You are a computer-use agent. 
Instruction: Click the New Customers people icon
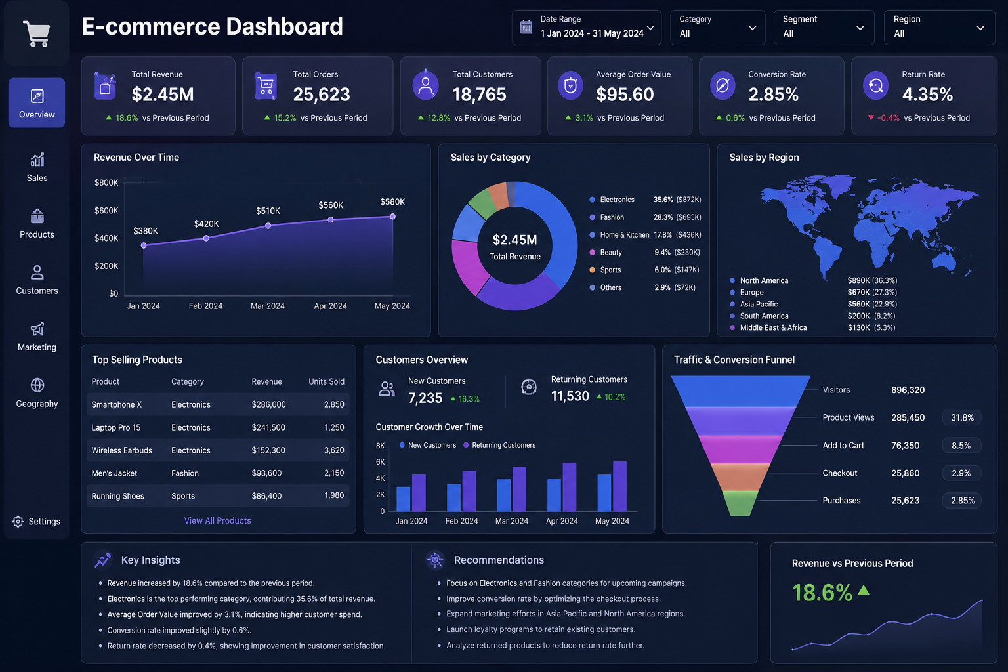387,389
